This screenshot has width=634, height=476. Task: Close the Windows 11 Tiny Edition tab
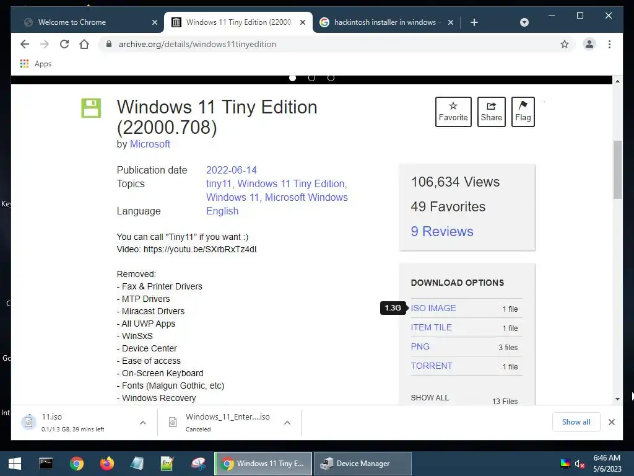(x=302, y=22)
